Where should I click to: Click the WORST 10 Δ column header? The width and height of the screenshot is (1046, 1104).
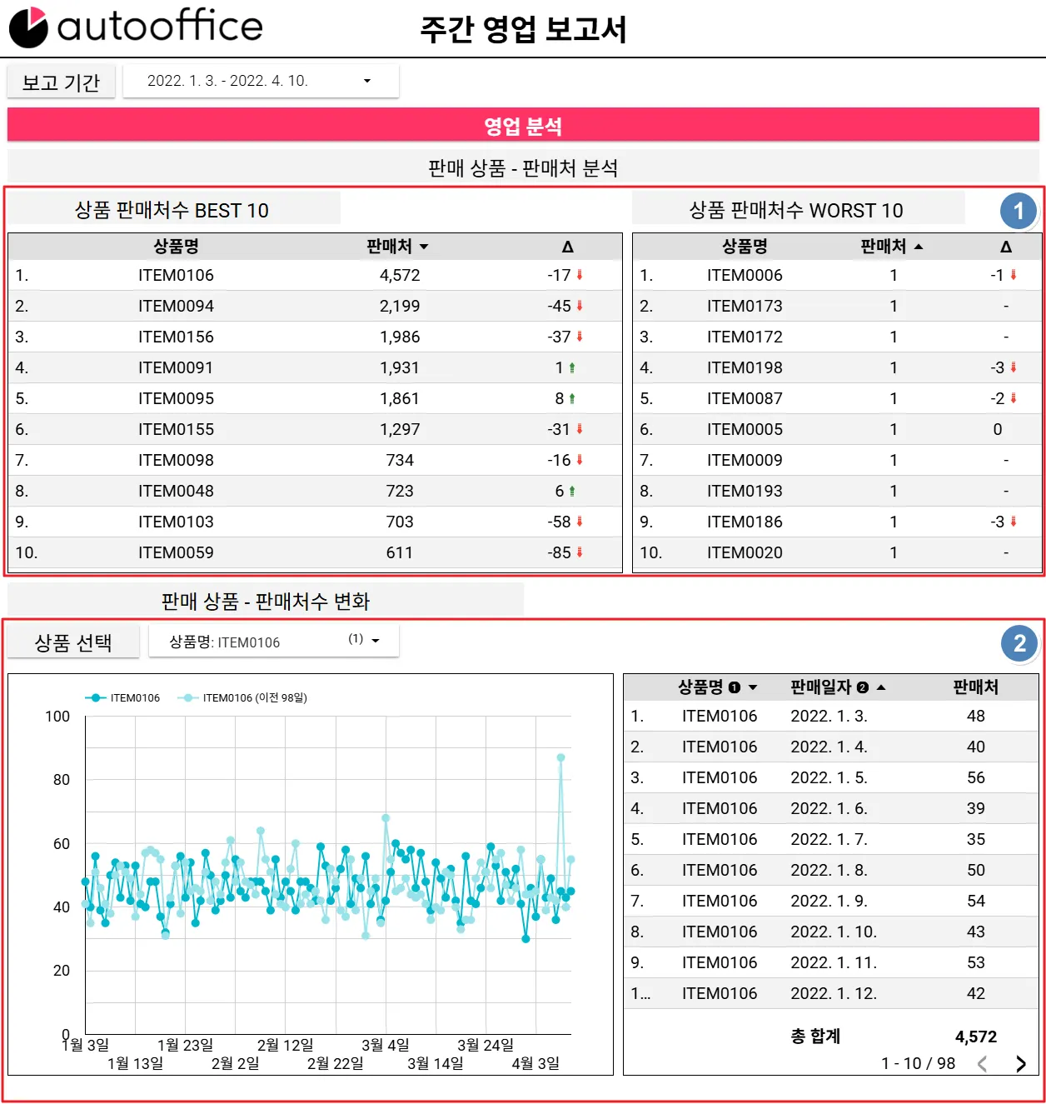coord(1006,247)
